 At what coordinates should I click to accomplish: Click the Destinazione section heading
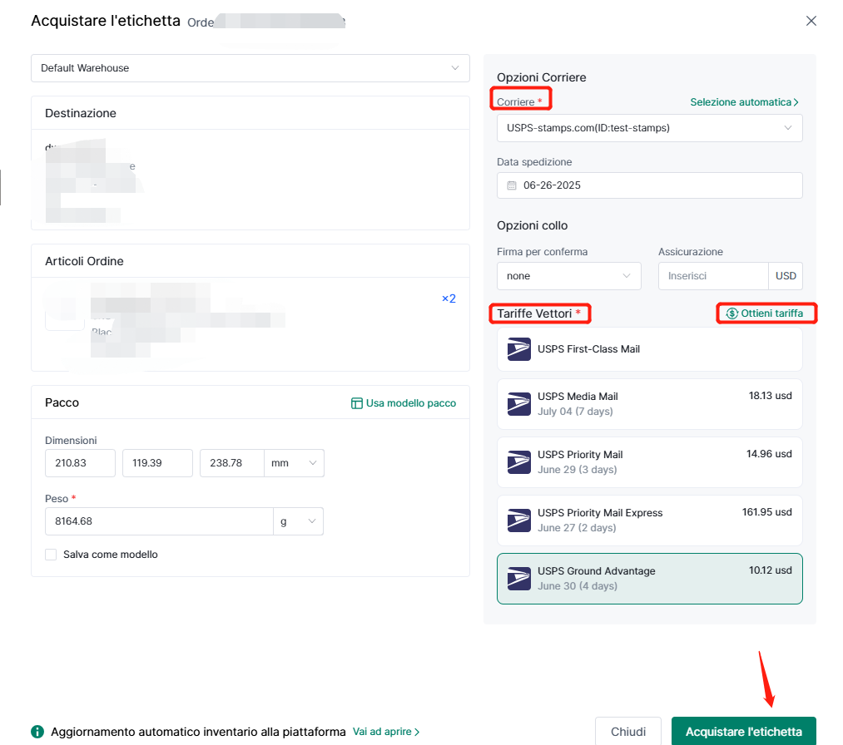pos(81,113)
